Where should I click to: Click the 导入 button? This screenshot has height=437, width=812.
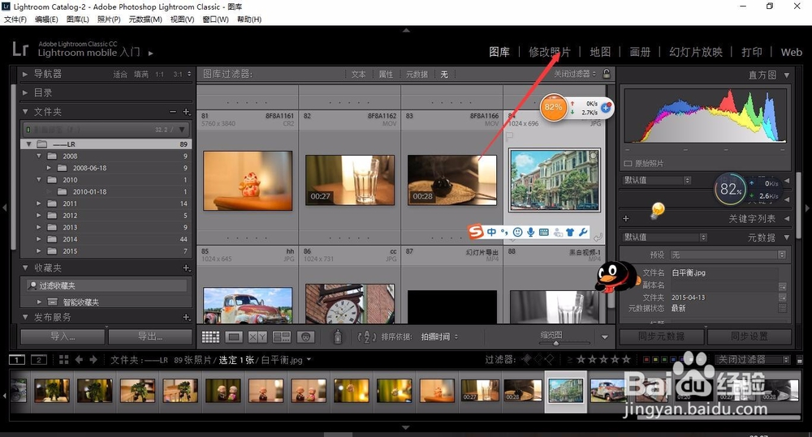click(63, 336)
